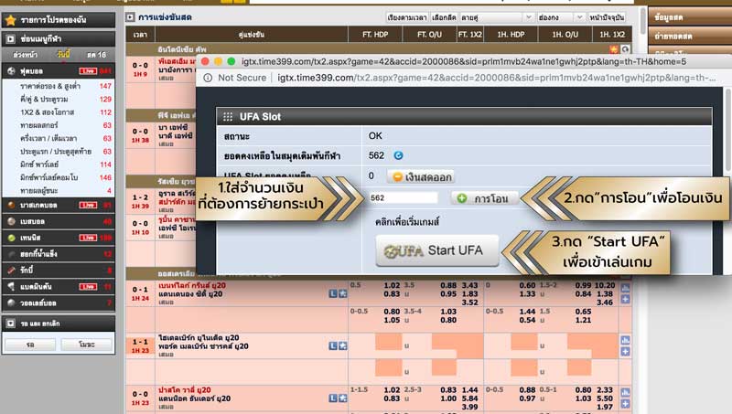Select 1X2 & สองโอกาส 112 item
The height and width of the screenshot is (414, 732).
pyautogui.click(x=59, y=111)
